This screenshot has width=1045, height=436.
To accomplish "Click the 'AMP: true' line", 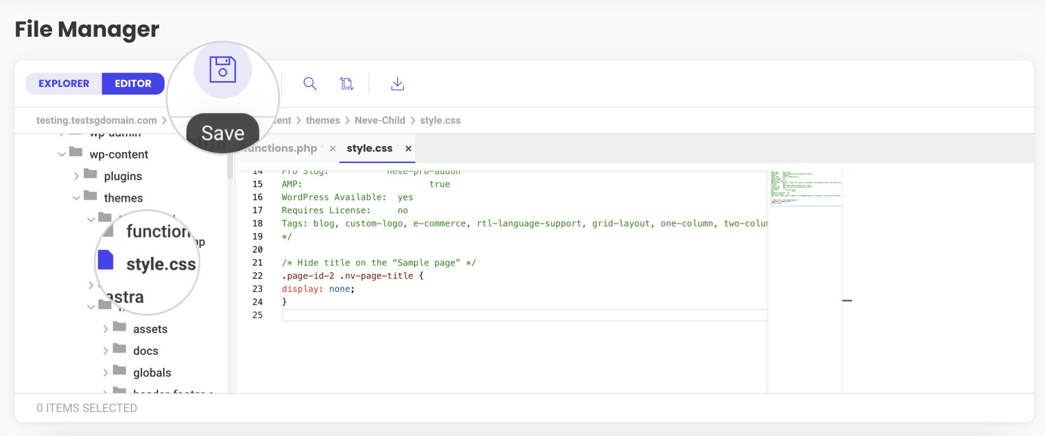I will 366,184.
